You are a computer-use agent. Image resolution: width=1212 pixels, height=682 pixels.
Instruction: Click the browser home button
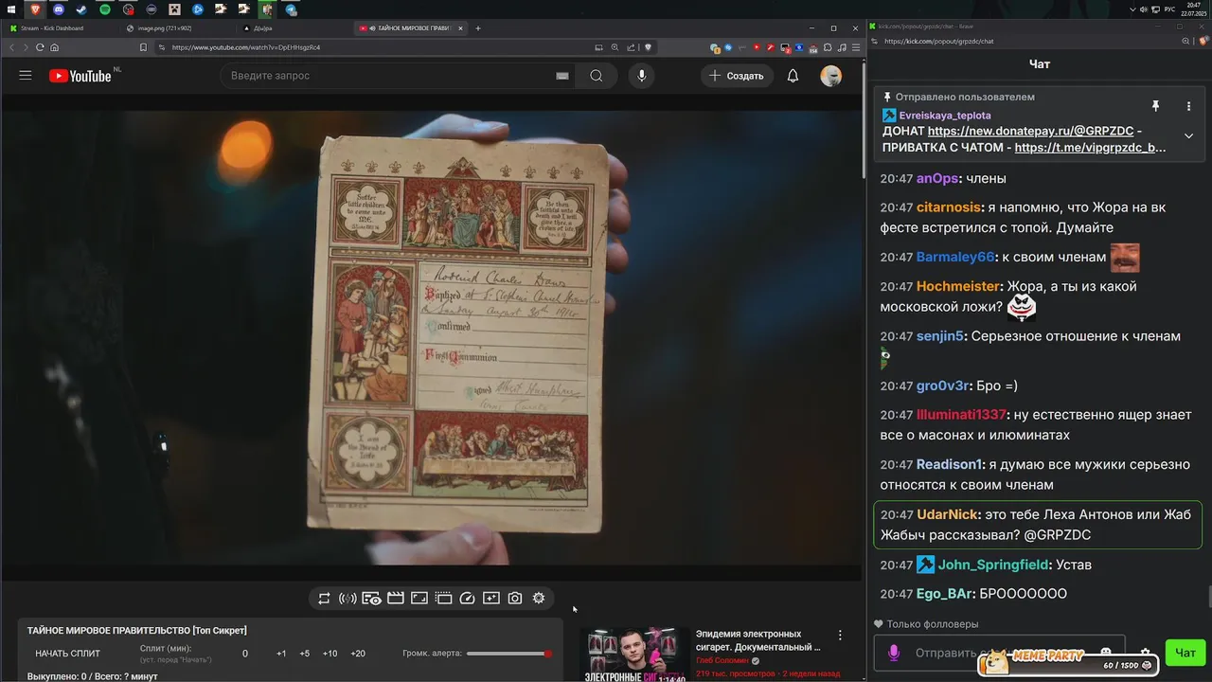point(55,47)
